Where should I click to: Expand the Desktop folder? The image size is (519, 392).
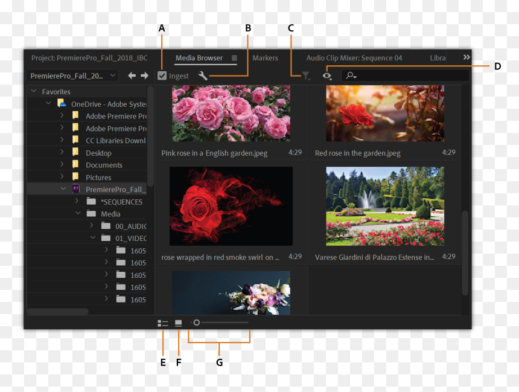click(62, 152)
